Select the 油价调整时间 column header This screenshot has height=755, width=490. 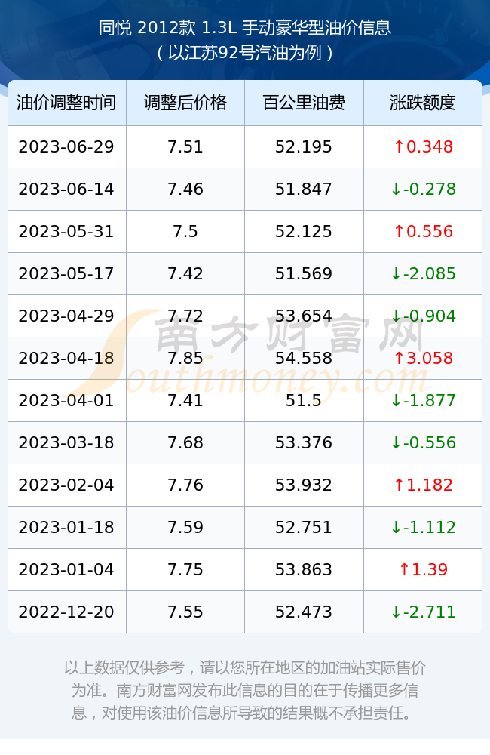point(66,103)
